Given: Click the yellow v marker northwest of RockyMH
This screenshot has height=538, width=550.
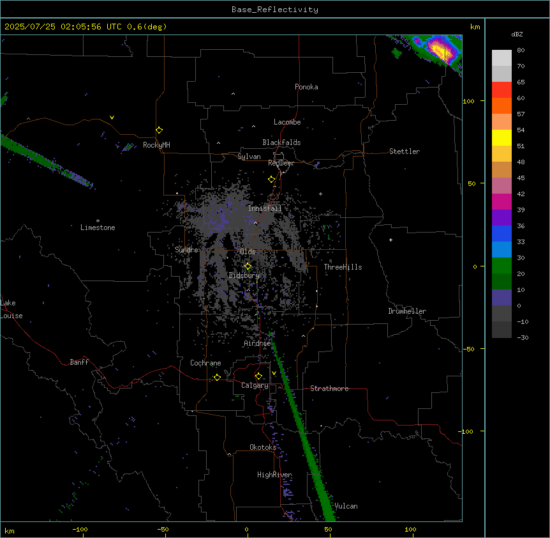Looking at the screenshot, I should coord(112,118).
